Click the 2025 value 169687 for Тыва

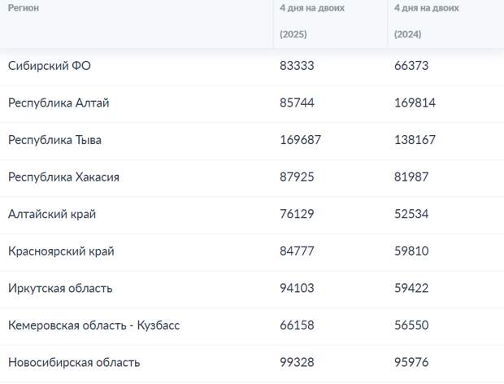tap(300, 140)
